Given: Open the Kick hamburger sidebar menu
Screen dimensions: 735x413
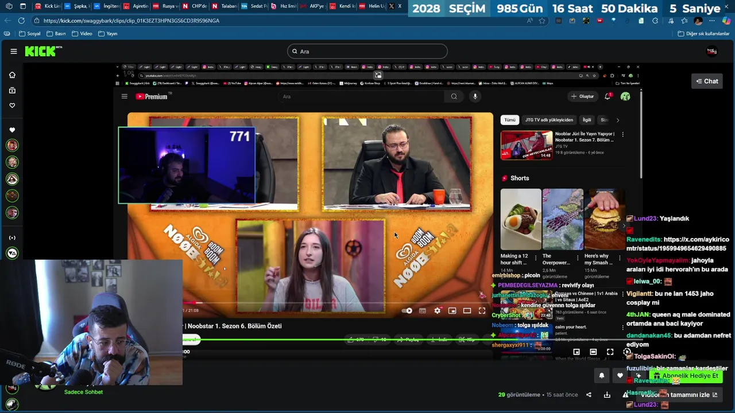Looking at the screenshot, I should (x=13, y=51).
